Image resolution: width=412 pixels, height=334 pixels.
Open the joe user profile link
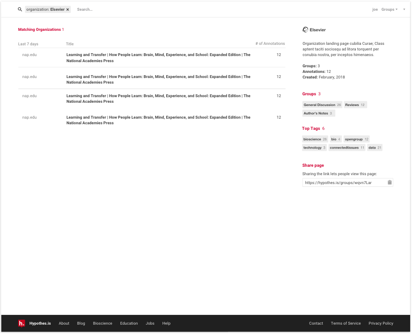click(x=375, y=9)
